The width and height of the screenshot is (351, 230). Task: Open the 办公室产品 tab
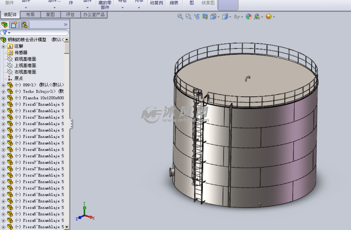tap(94, 15)
